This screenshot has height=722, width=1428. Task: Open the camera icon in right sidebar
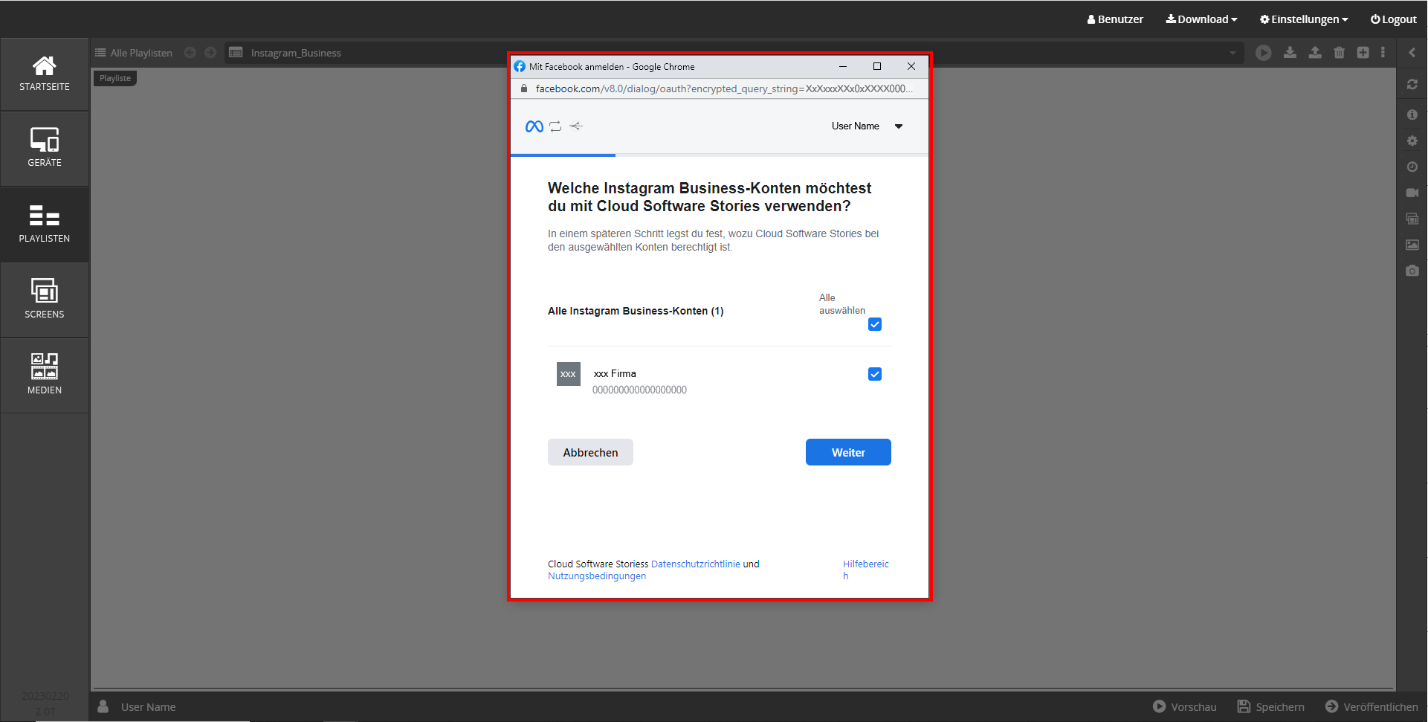[1412, 271]
